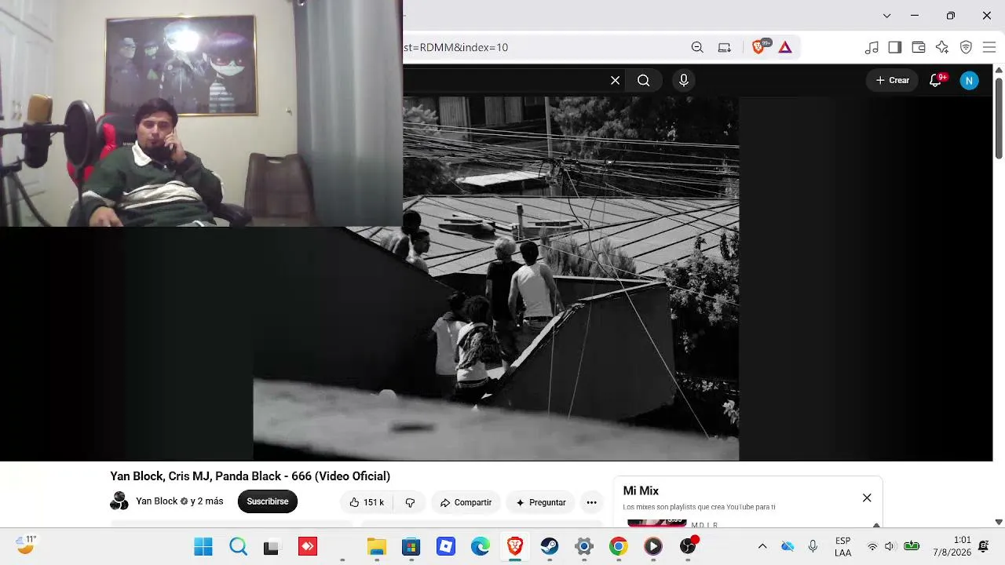This screenshot has width=1005, height=565.
Task: Open the Brave VPN shield icon
Action: (967, 47)
